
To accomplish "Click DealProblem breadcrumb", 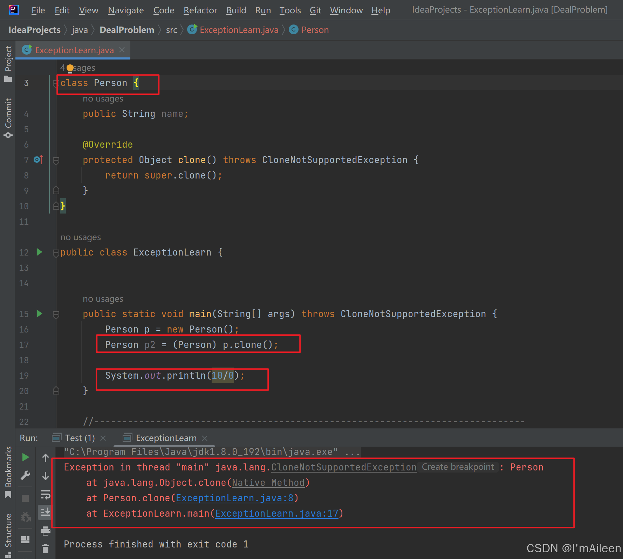I will [x=127, y=30].
